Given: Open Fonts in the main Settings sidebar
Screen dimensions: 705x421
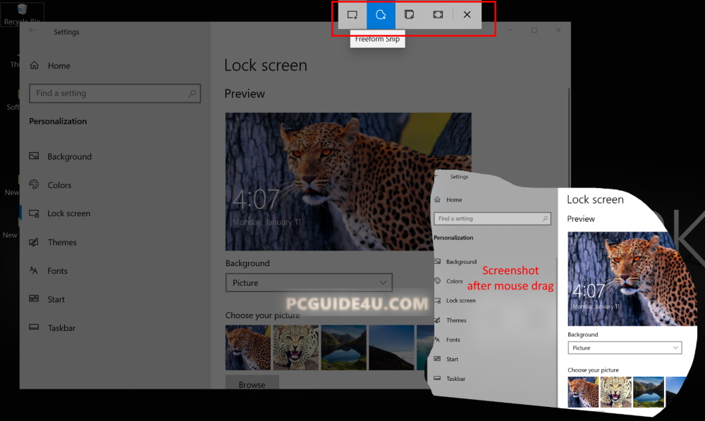Looking at the screenshot, I should point(57,270).
